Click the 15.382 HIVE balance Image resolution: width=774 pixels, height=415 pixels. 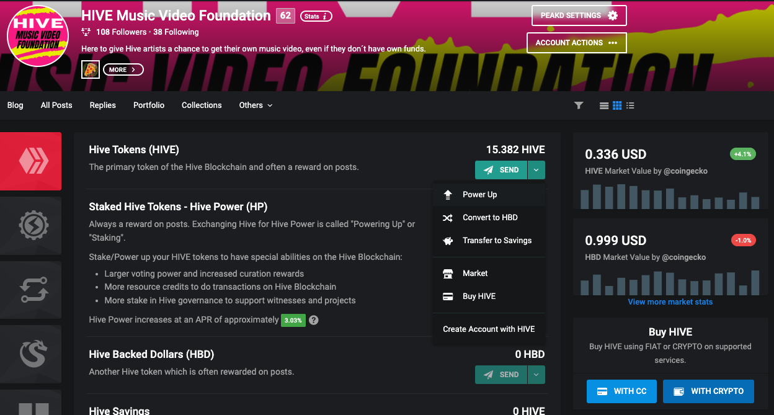[x=515, y=149]
